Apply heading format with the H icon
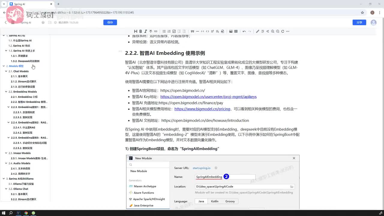 136,31
